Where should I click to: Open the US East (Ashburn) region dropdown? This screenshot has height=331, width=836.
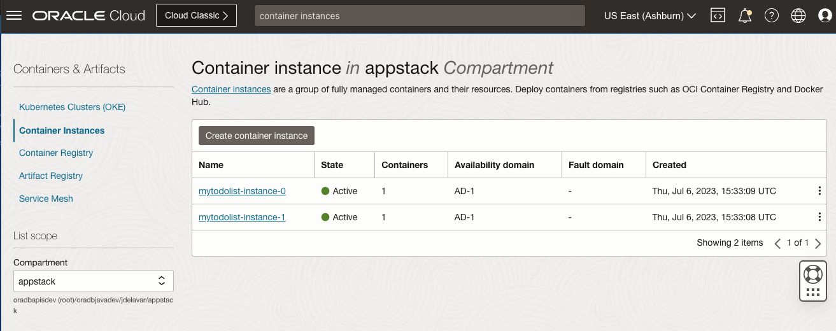coord(649,16)
